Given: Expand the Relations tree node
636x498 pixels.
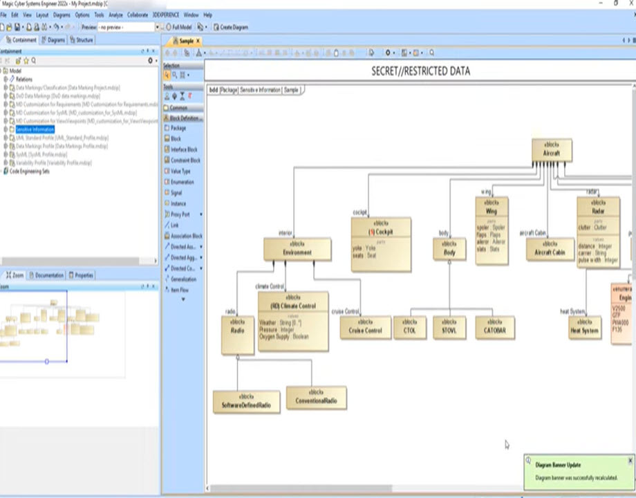Looking at the screenshot, I should [5, 80].
